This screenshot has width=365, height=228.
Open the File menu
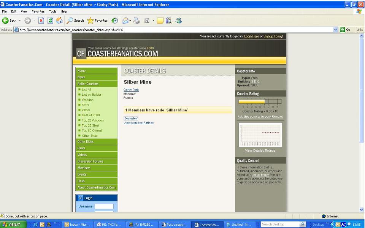point(4,11)
